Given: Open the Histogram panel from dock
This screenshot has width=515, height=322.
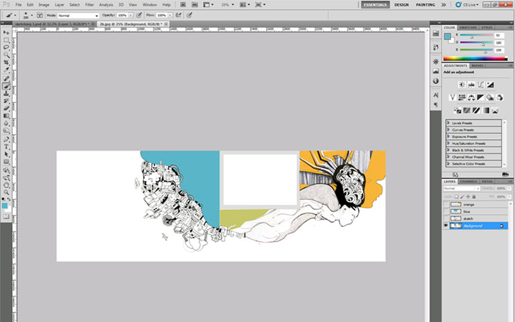Looking at the screenshot, I should point(436,71).
